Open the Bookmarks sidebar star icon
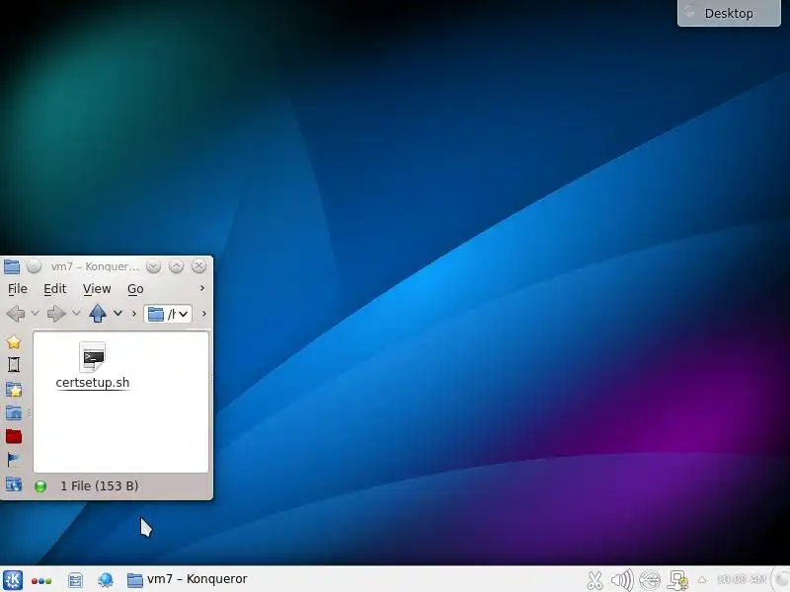Screen dimensions: 790x592 point(14,342)
